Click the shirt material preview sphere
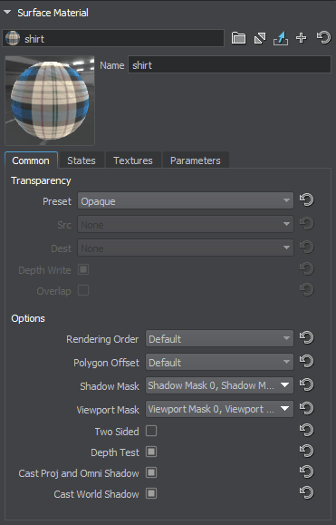Viewport: 336px width, 525px height. coord(50,101)
